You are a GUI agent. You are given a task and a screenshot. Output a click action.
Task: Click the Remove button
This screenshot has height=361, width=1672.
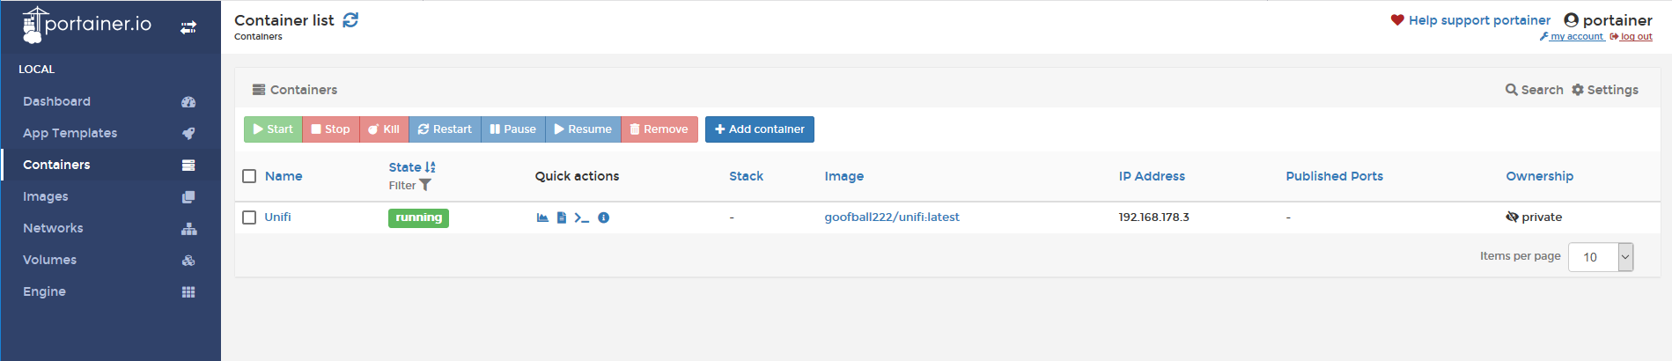(x=659, y=129)
